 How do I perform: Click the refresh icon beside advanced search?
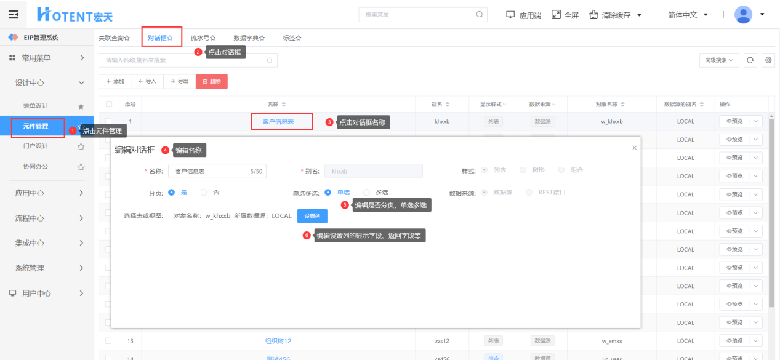click(x=750, y=60)
